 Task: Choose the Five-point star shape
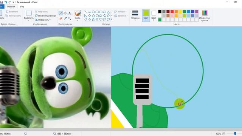(93, 19)
